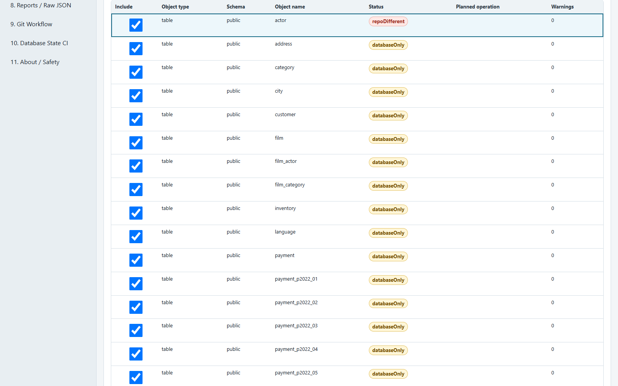This screenshot has width=618, height=386.
Task: Select the city object name
Action: pyautogui.click(x=279, y=91)
